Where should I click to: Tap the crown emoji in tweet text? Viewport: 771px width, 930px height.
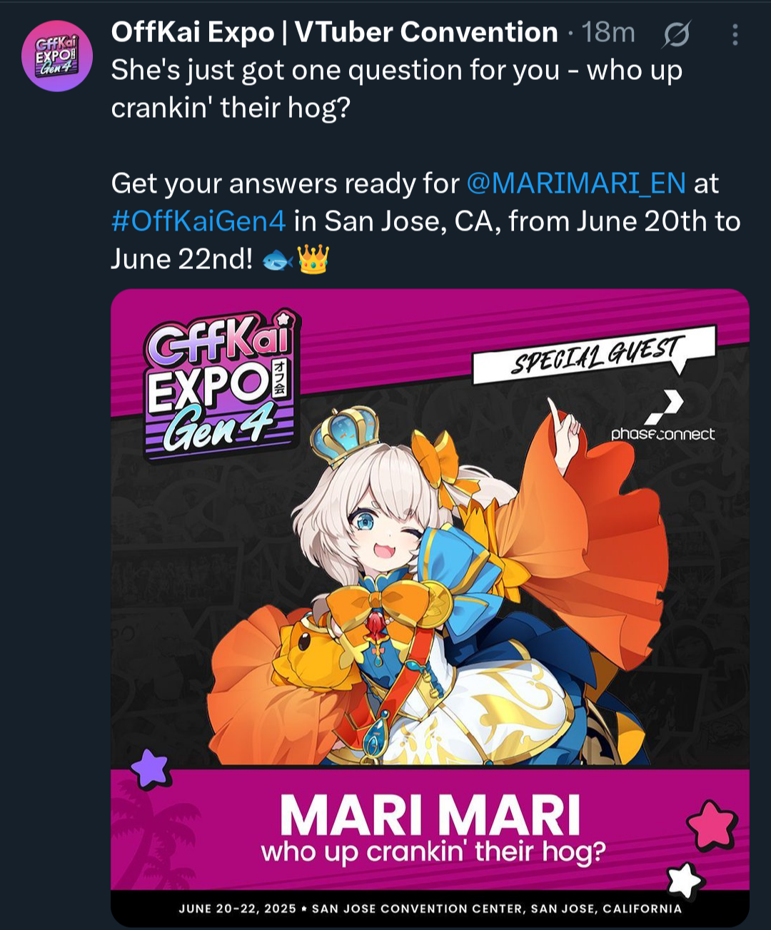(313, 259)
